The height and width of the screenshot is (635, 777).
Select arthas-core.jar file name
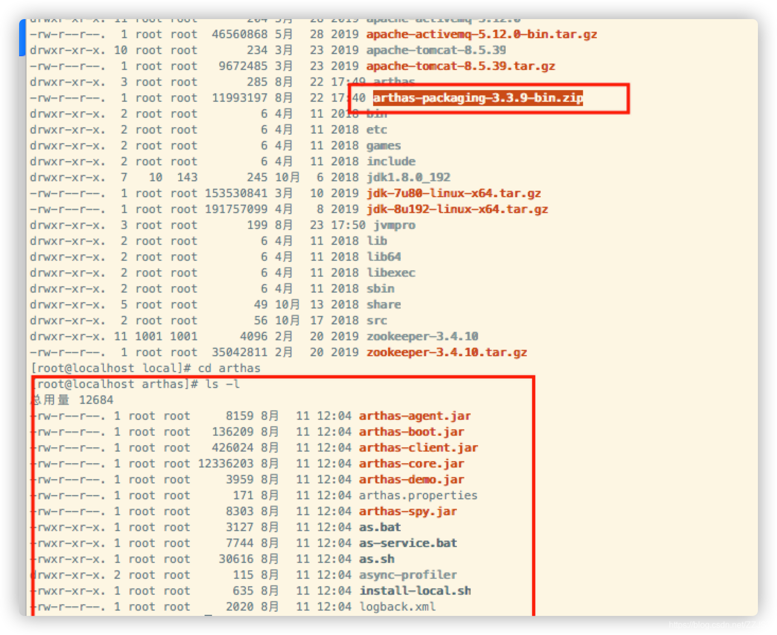[411, 464]
